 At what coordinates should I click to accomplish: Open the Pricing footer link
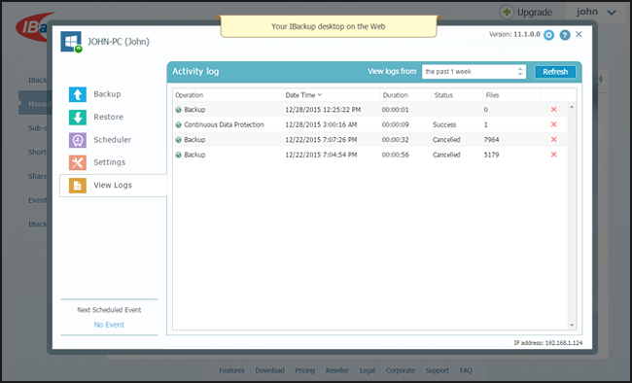click(x=304, y=370)
